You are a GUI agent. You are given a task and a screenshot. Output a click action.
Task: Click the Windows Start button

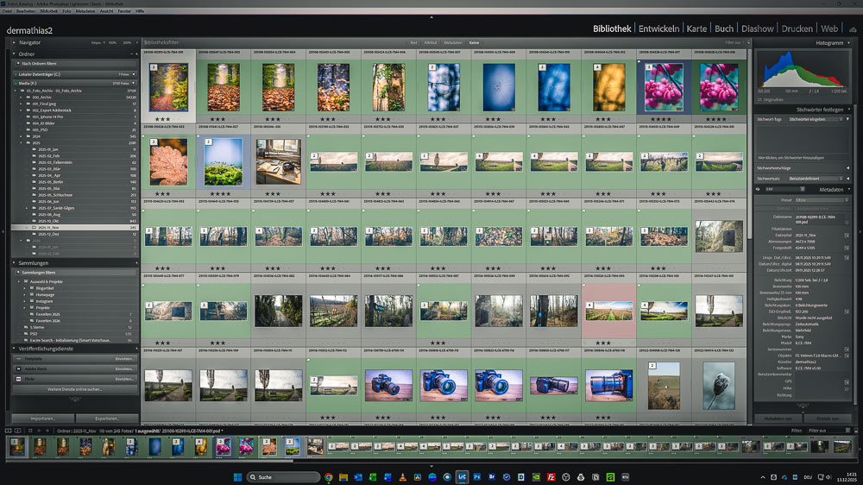238,476
